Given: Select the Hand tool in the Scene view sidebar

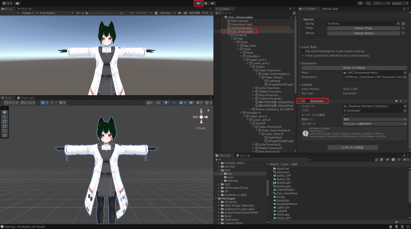Looking at the screenshot, I should [x=4, y=112].
